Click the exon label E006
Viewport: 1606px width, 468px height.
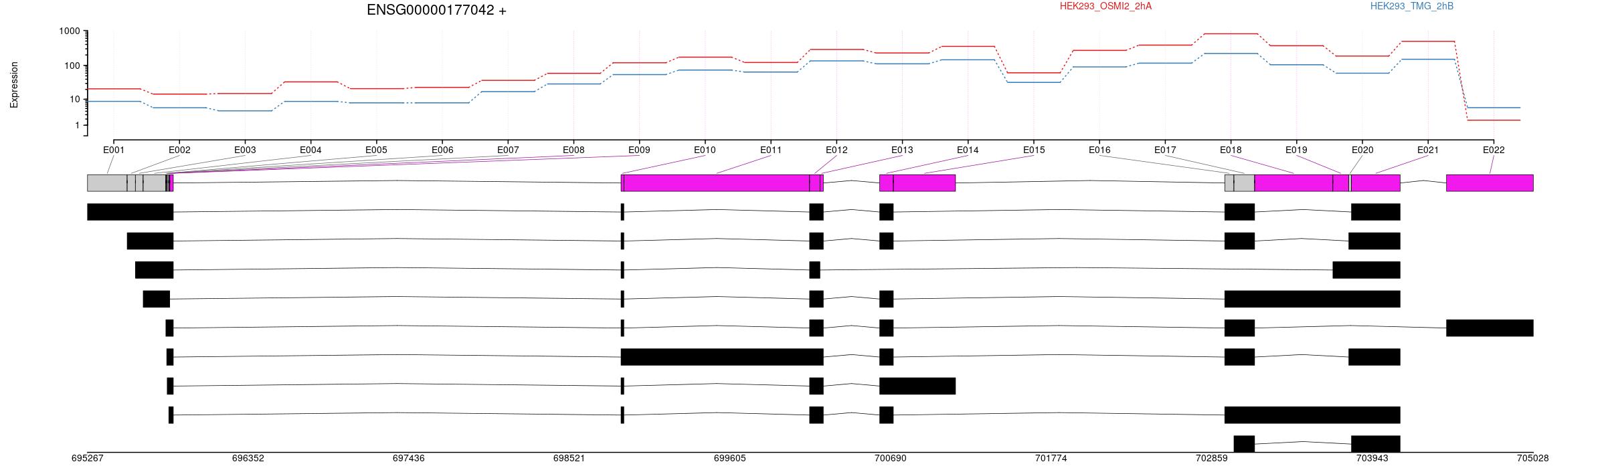[x=442, y=150]
